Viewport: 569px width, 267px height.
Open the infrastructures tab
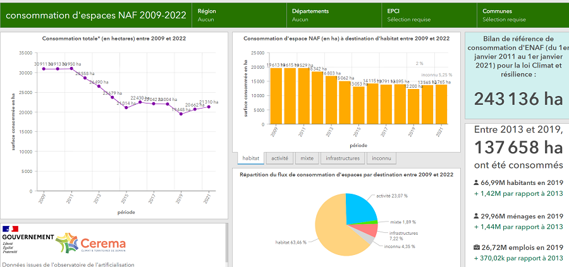(343, 158)
